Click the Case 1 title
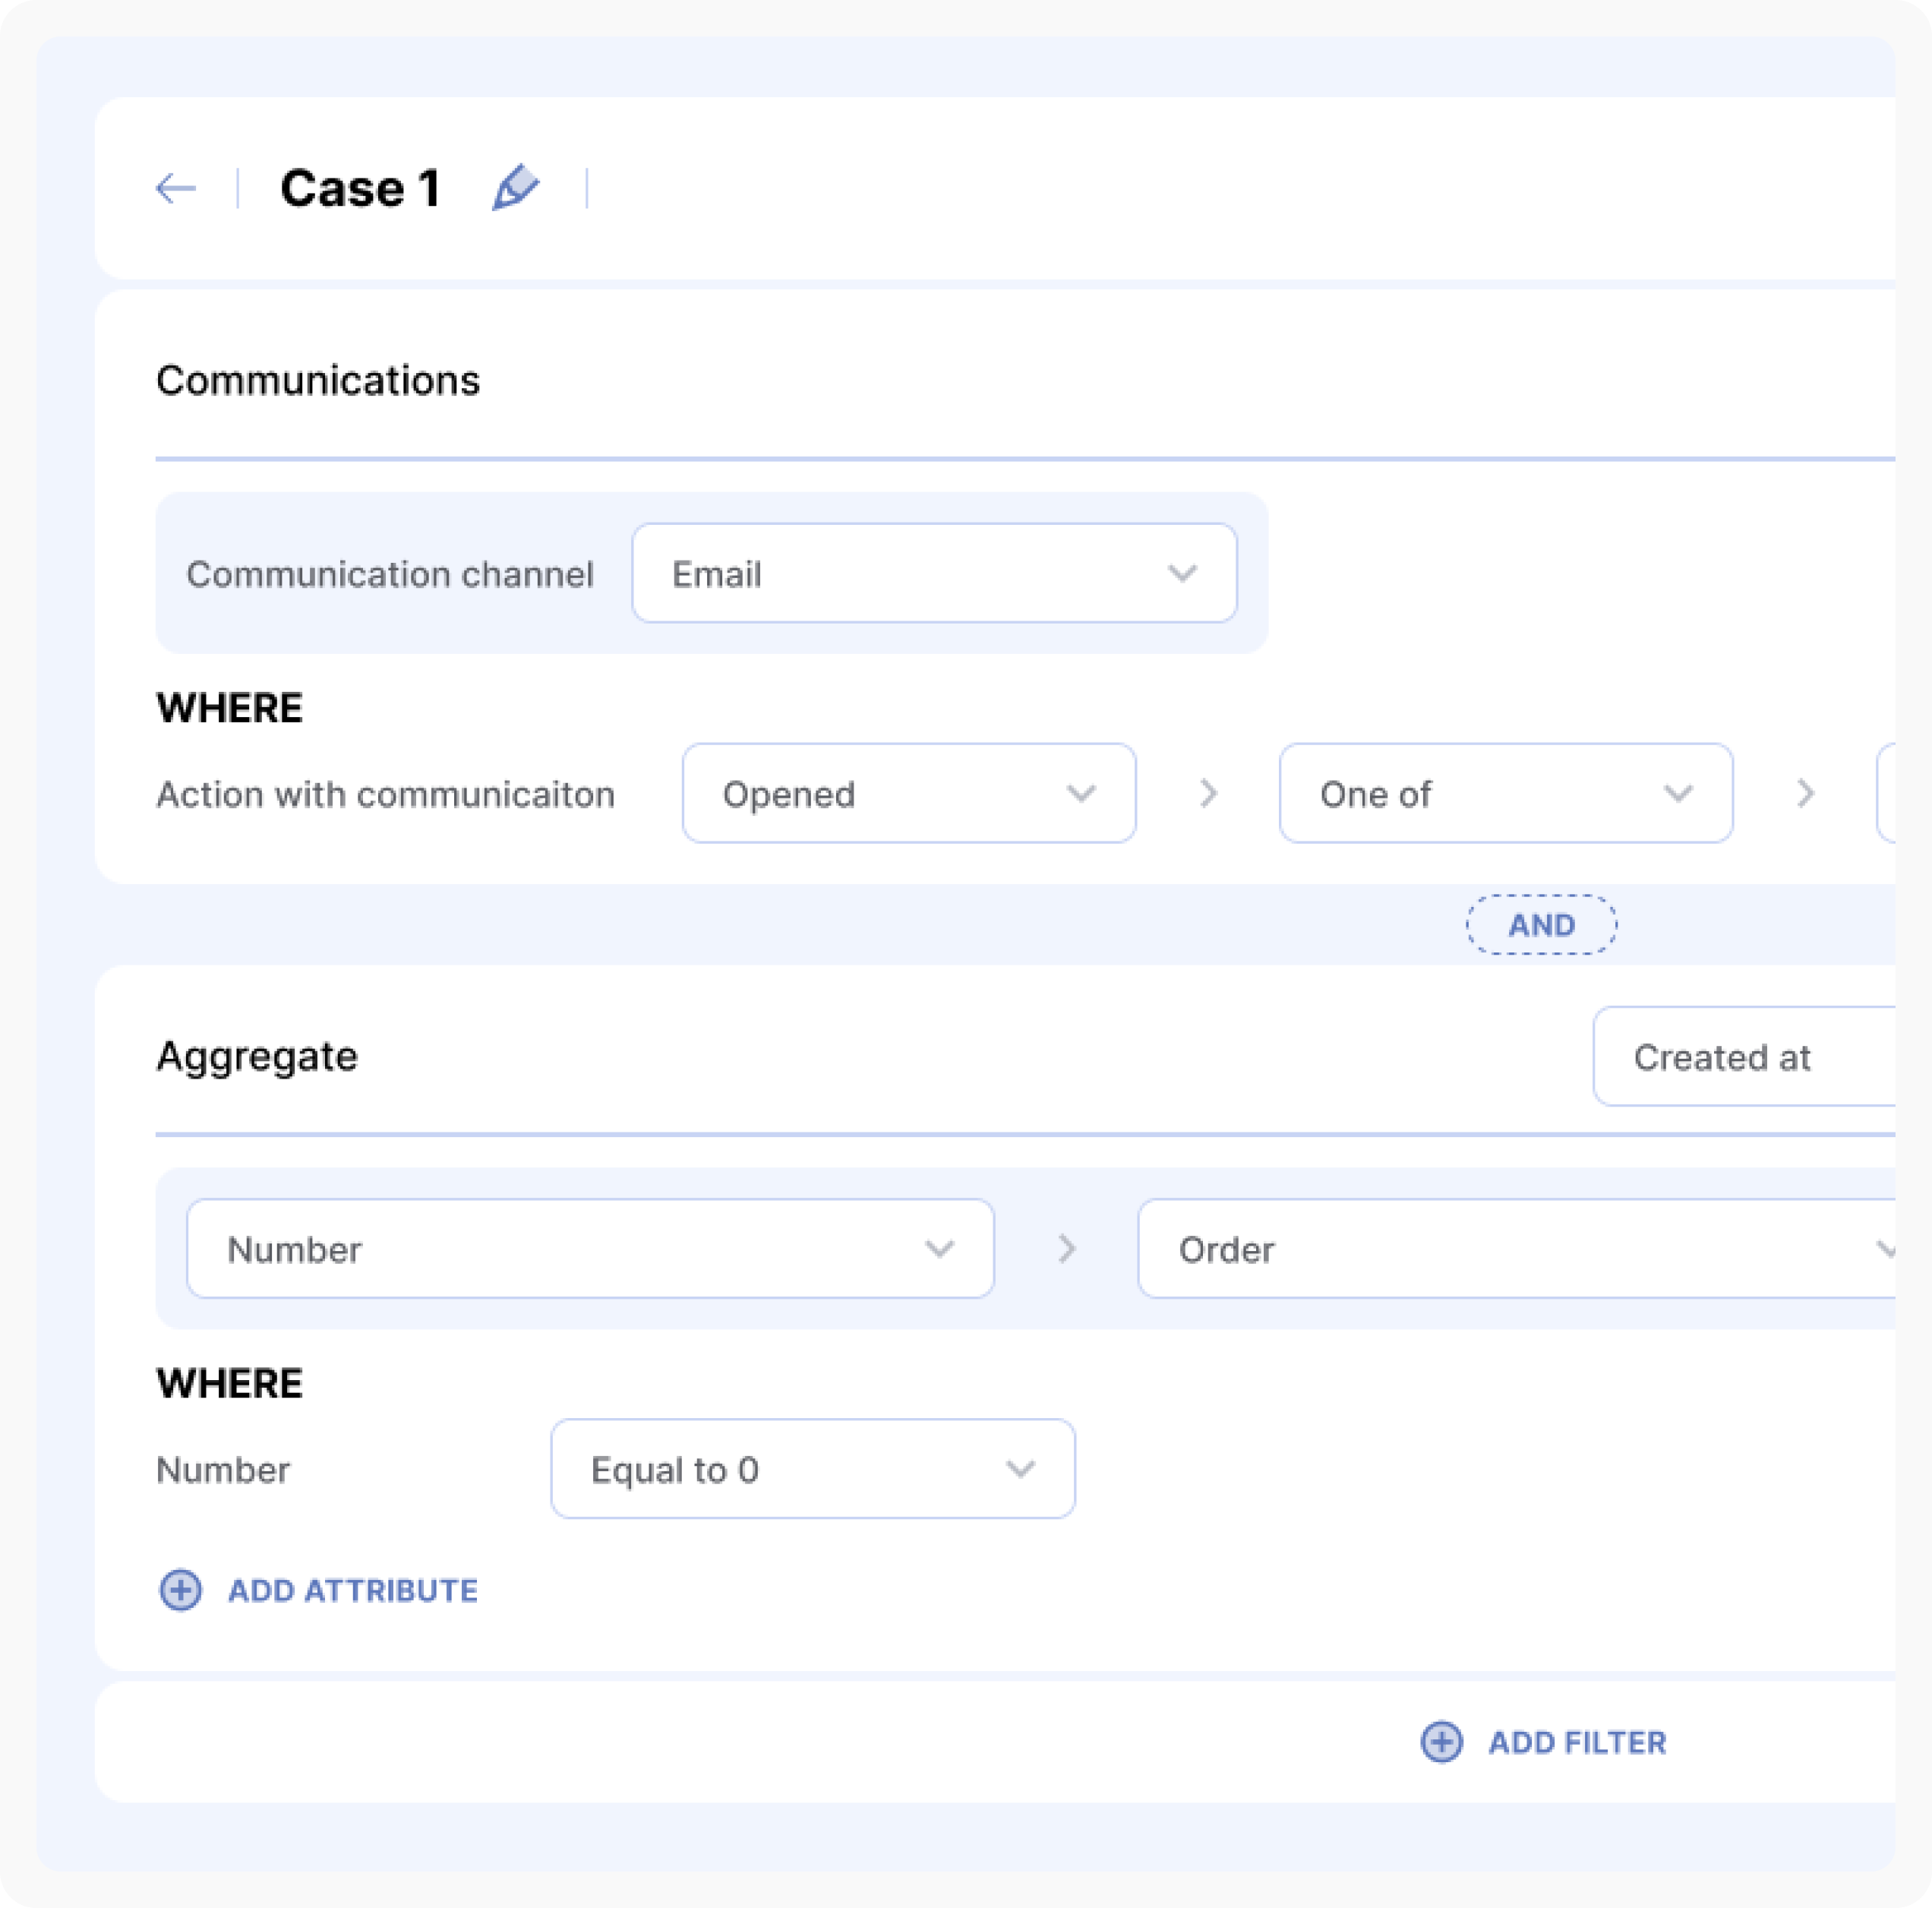 point(360,188)
